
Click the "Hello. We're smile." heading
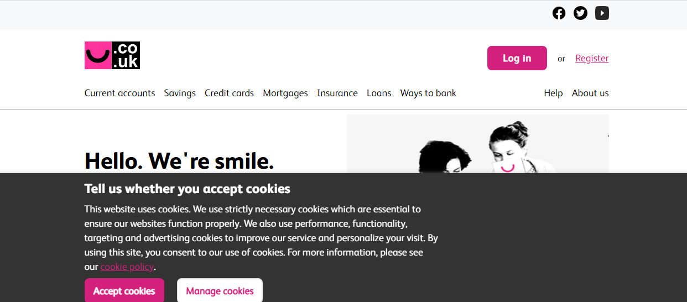click(179, 160)
